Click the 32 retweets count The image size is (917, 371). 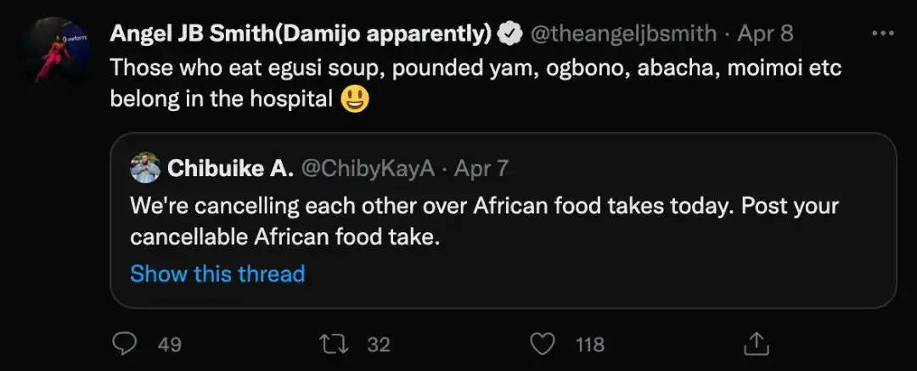click(378, 344)
